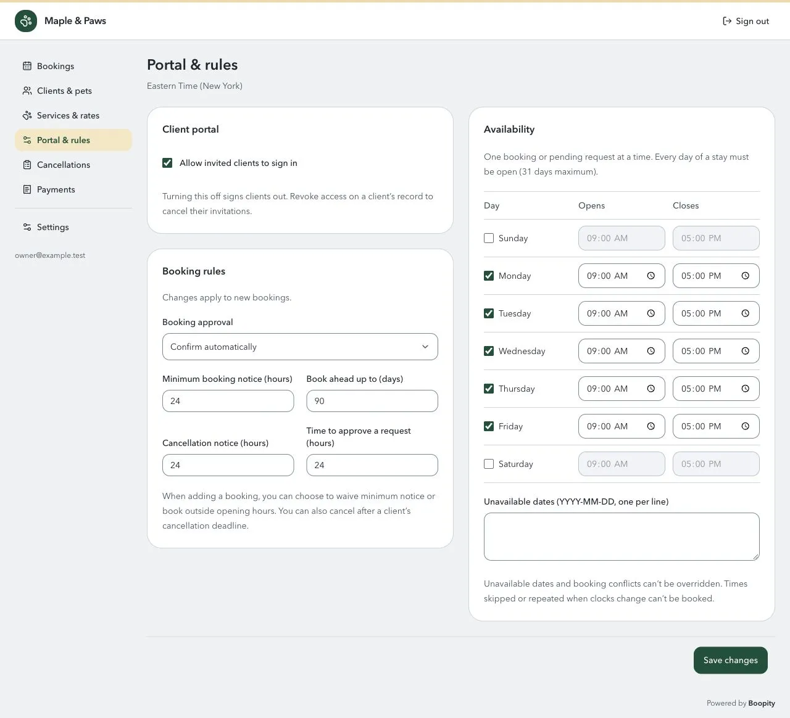The height and width of the screenshot is (718, 790).
Task: Click the Bookings calendar icon in sidebar
Action: (x=27, y=66)
